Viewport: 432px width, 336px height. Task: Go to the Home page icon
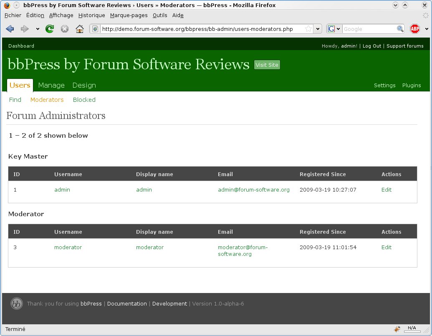(x=80, y=29)
